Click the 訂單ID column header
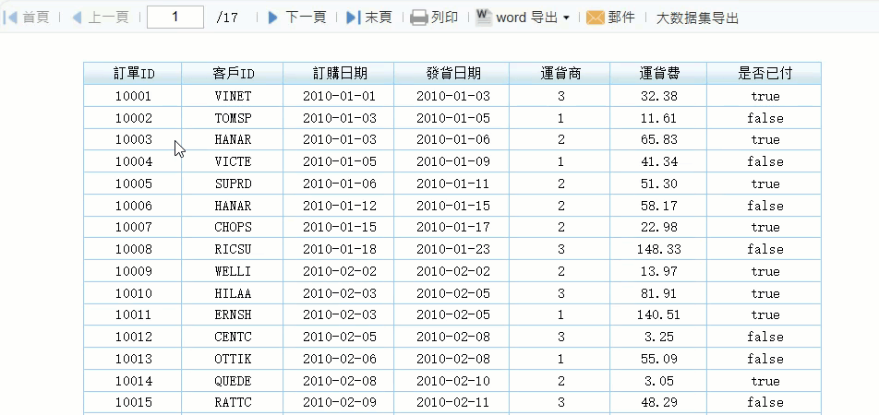This screenshot has width=879, height=415. point(133,74)
